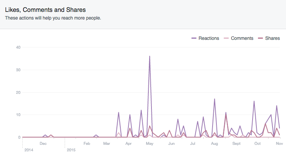This screenshot has height=154, width=286.
Task: Click the May label on the timeline
Action: pyautogui.click(x=150, y=144)
